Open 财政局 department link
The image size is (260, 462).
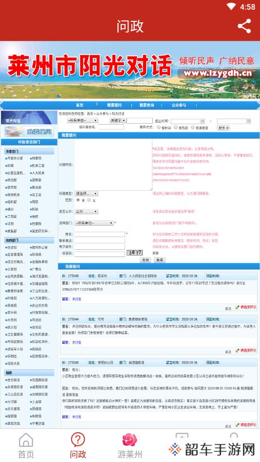click(x=36, y=254)
